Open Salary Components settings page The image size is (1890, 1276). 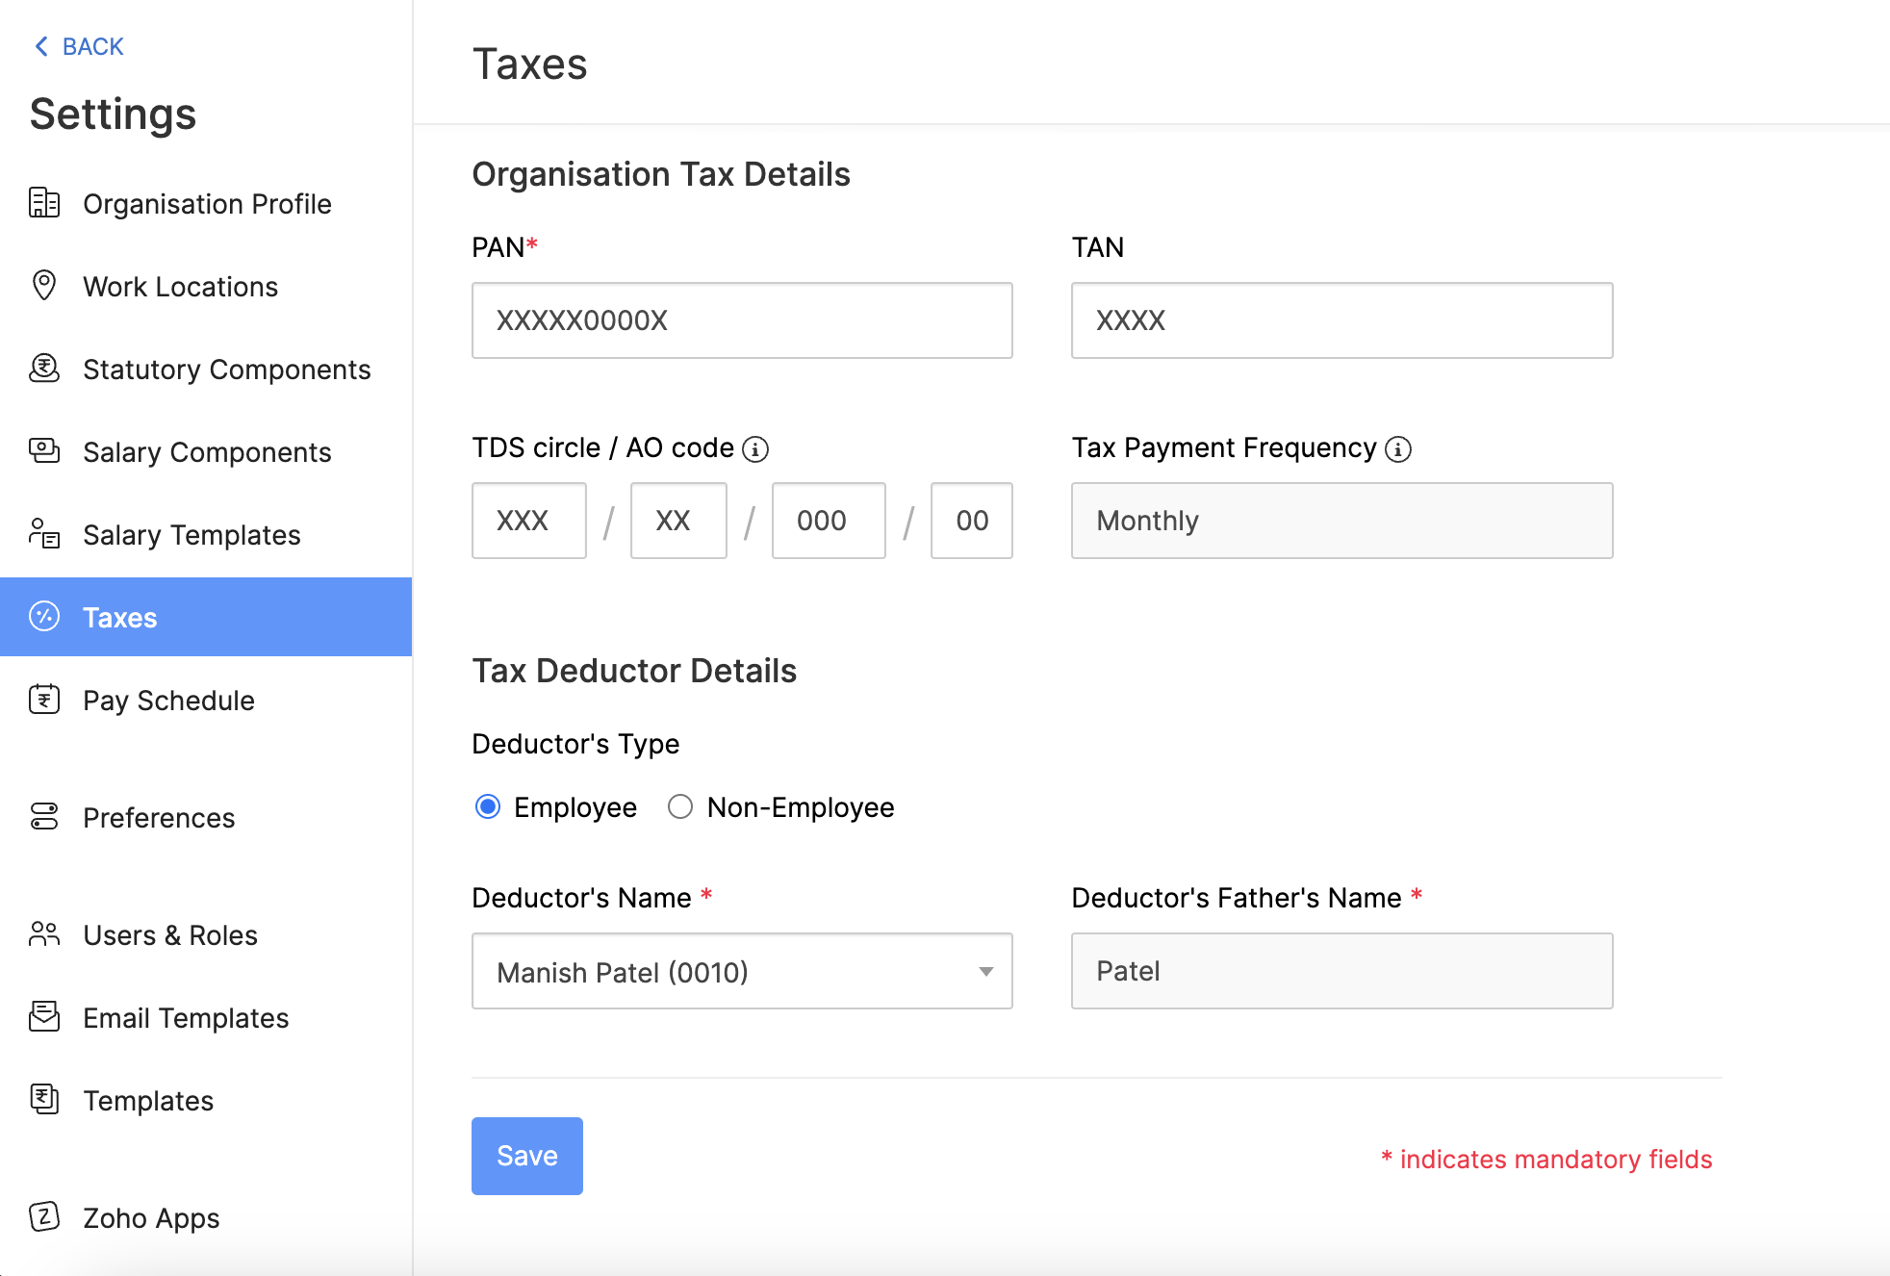coord(207,452)
